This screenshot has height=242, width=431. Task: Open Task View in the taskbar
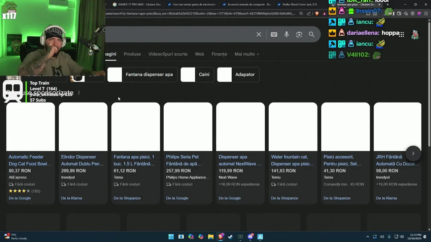(x=181, y=237)
